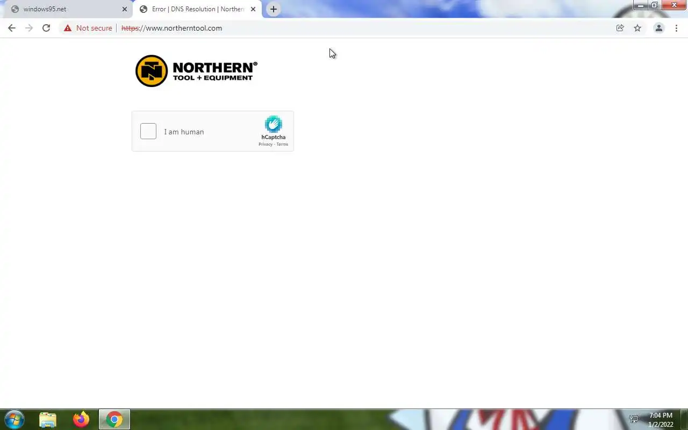This screenshot has height=430, width=688.
Task: Minimize the Chrome window
Action: 641,5
